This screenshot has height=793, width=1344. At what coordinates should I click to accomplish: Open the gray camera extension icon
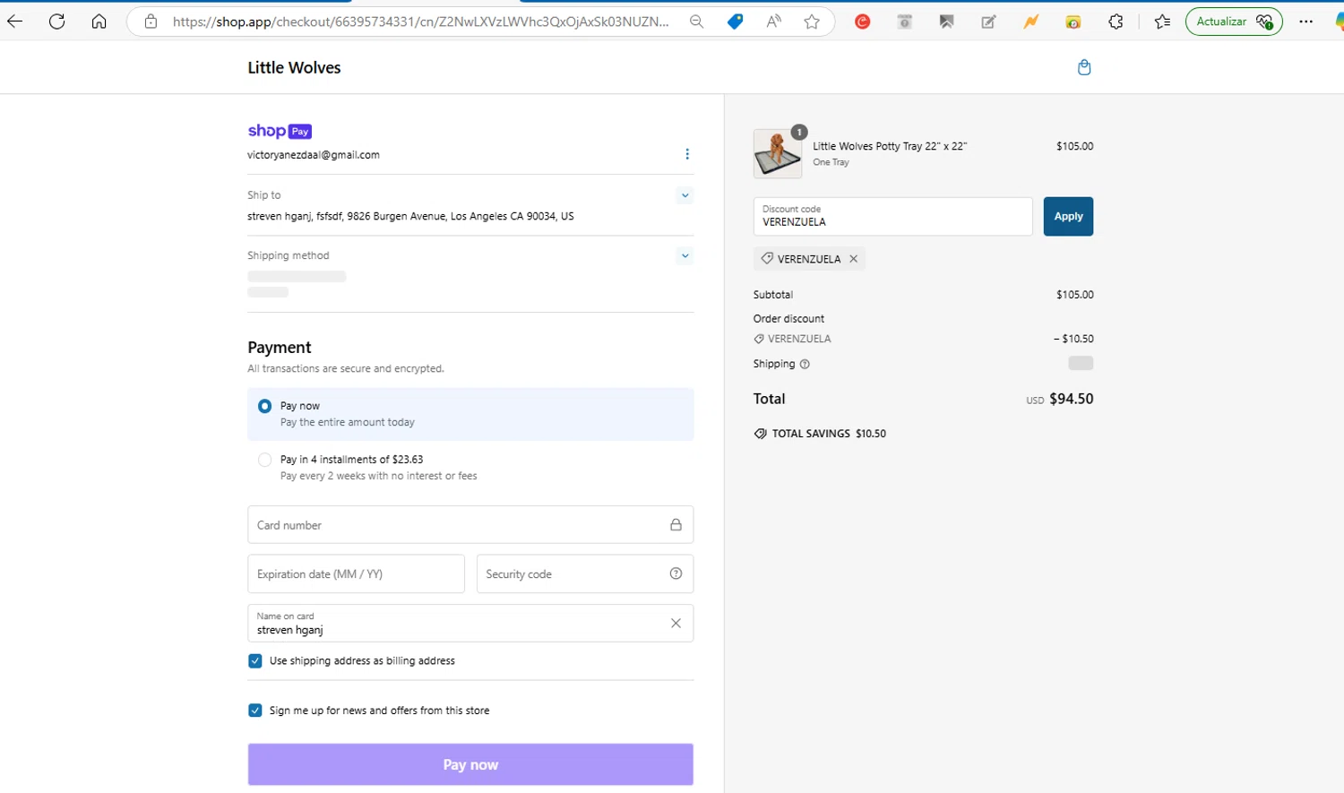coord(905,22)
